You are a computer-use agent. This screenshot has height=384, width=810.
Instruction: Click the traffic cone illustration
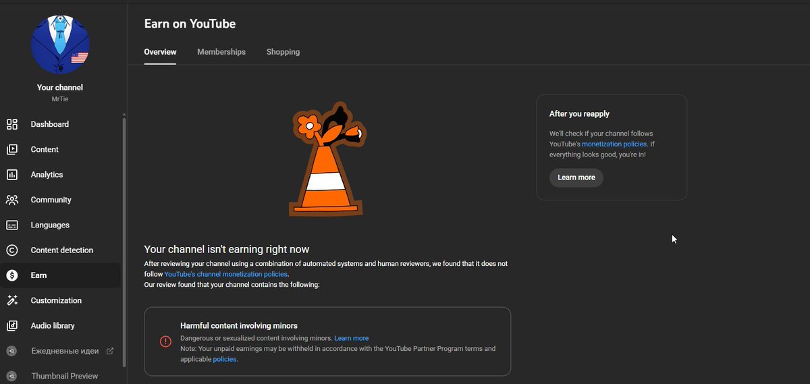pos(327,159)
